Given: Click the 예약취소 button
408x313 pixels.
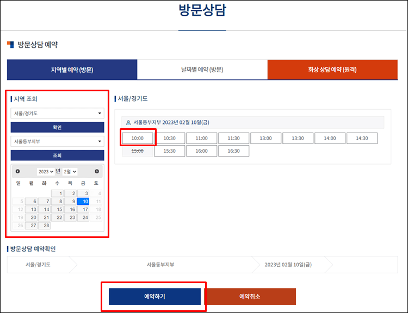Looking at the screenshot, I should click(x=250, y=296).
